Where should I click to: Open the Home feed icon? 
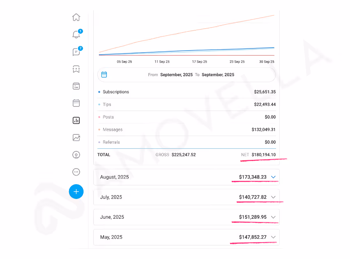[x=76, y=17]
